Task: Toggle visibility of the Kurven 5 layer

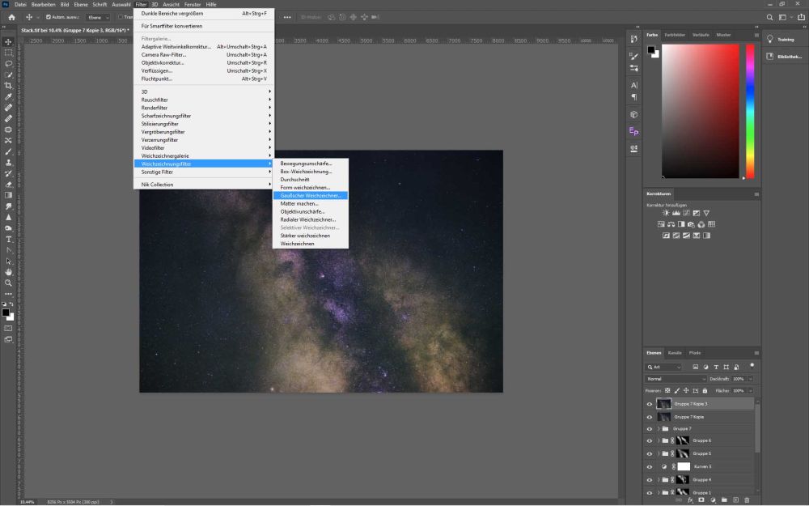Action: pyautogui.click(x=648, y=466)
